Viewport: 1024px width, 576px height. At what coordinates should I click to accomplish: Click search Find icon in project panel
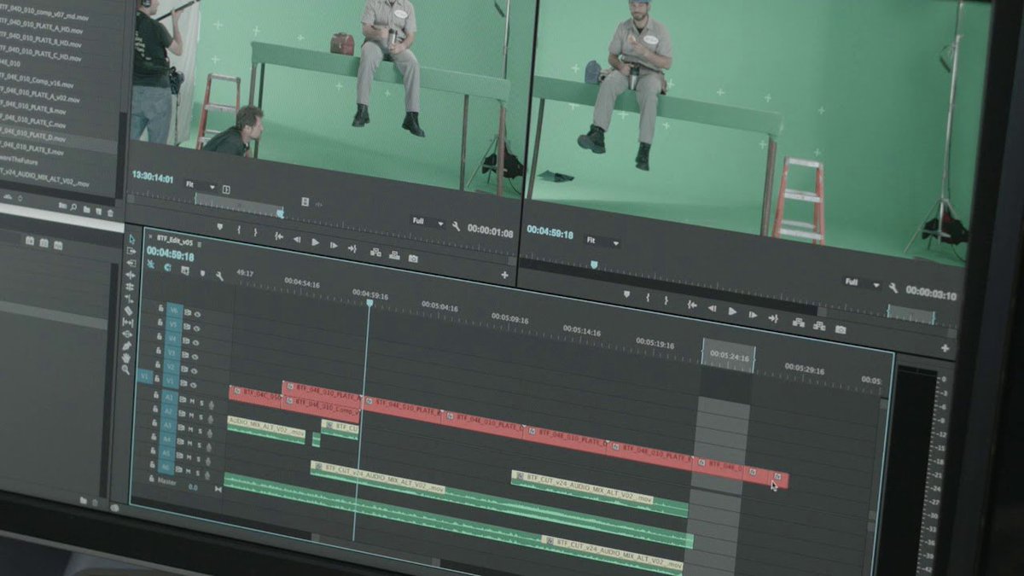(73, 207)
